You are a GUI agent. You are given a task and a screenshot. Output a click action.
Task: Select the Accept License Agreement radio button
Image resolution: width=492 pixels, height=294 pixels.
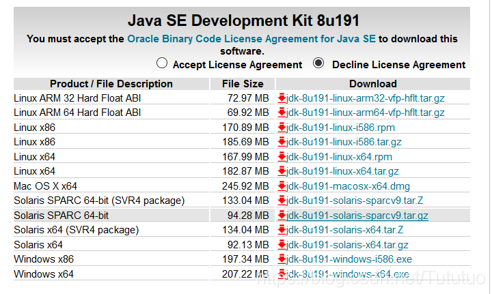coord(162,63)
